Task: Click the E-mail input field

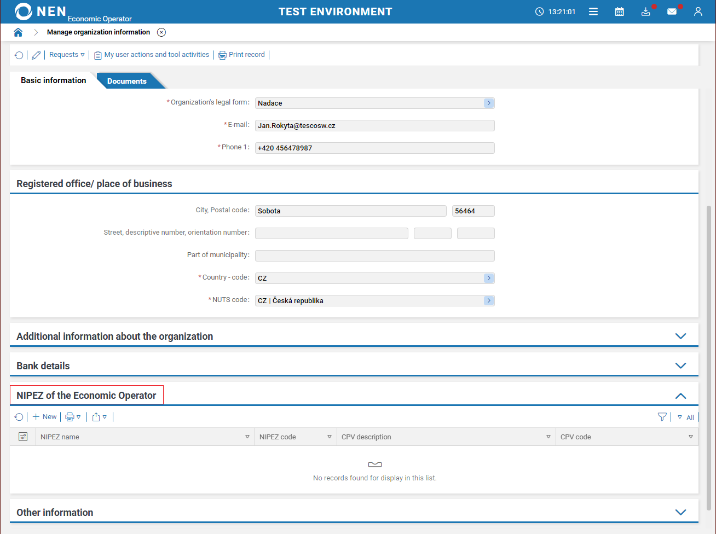Action: (374, 126)
